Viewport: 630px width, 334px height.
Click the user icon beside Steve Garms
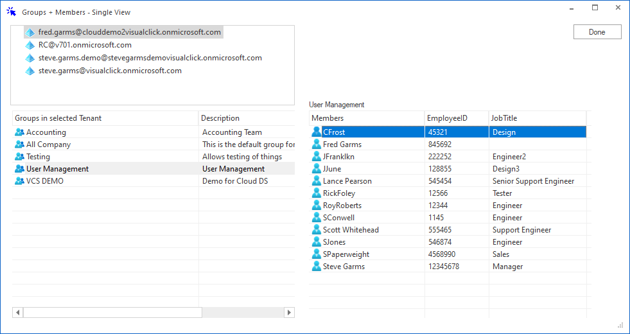click(x=316, y=267)
